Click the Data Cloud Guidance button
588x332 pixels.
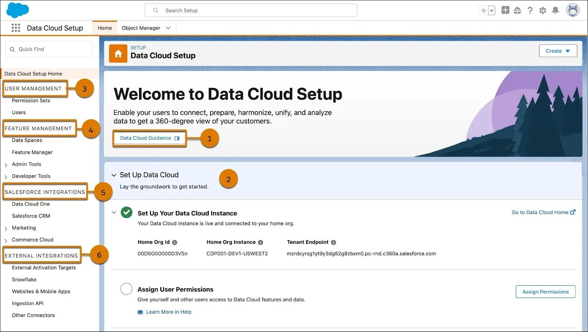[x=150, y=138]
